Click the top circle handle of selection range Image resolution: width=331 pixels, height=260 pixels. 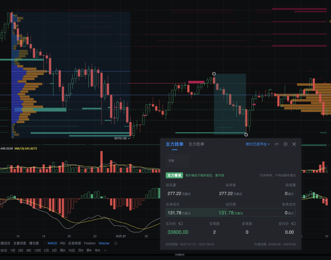pyautogui.click(x=214, y=74)
